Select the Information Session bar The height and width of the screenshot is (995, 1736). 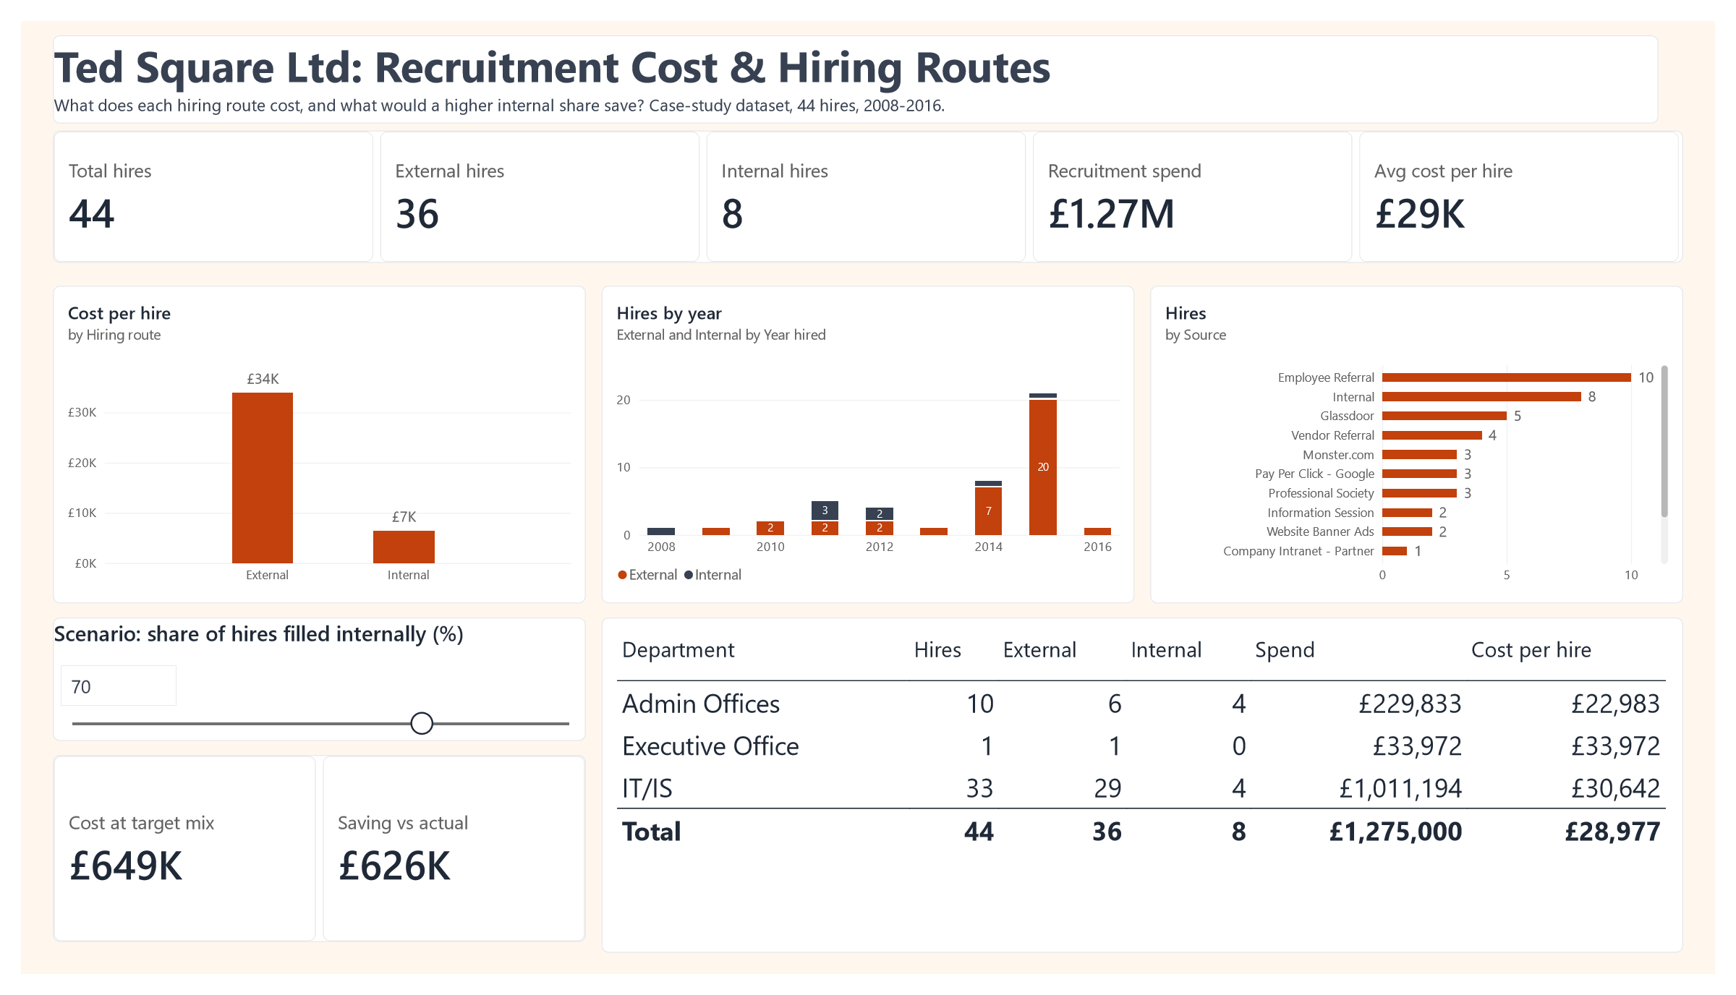tap(1407, 513)
